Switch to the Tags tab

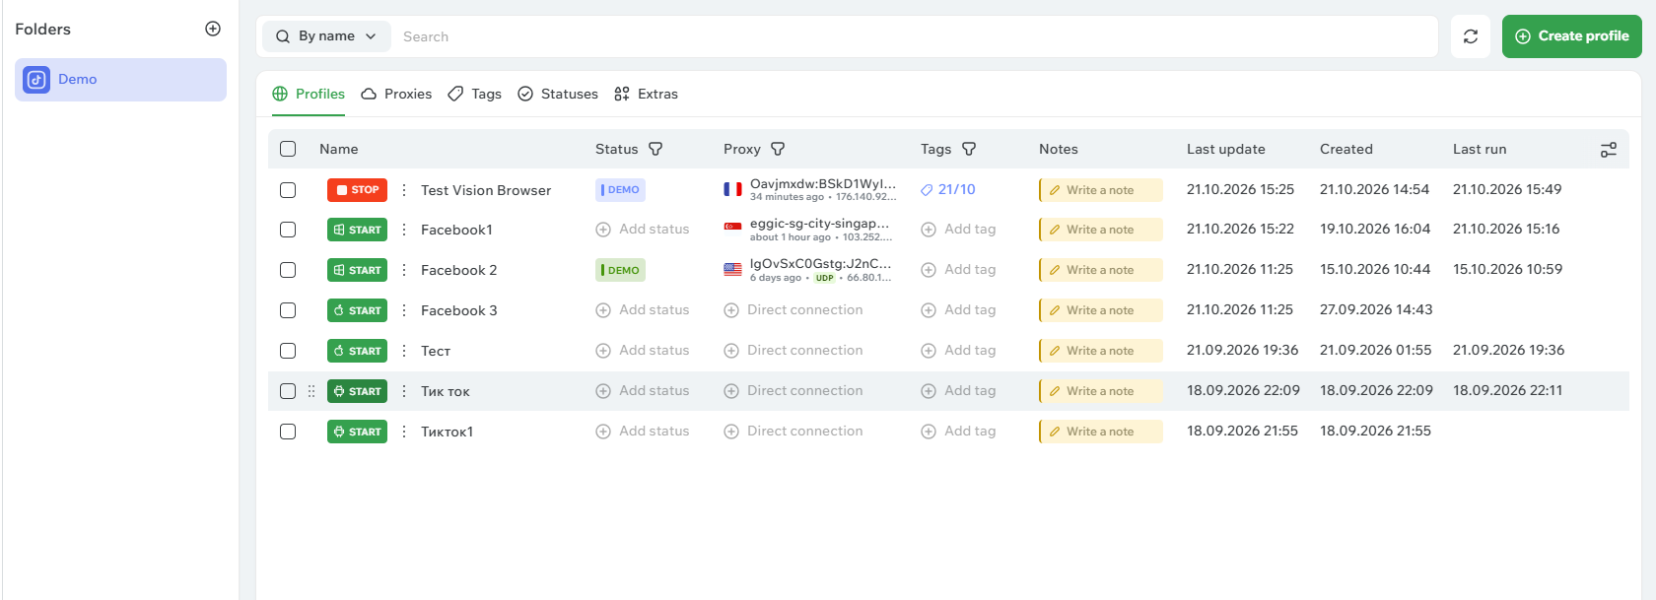point(474,94)
